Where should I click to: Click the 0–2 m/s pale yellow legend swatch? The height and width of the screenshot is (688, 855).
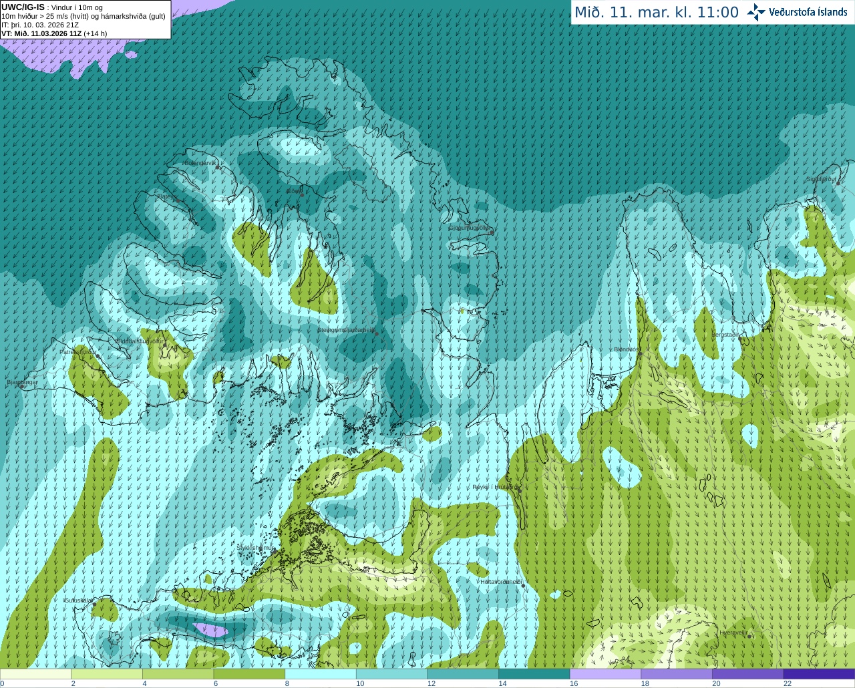35,674
